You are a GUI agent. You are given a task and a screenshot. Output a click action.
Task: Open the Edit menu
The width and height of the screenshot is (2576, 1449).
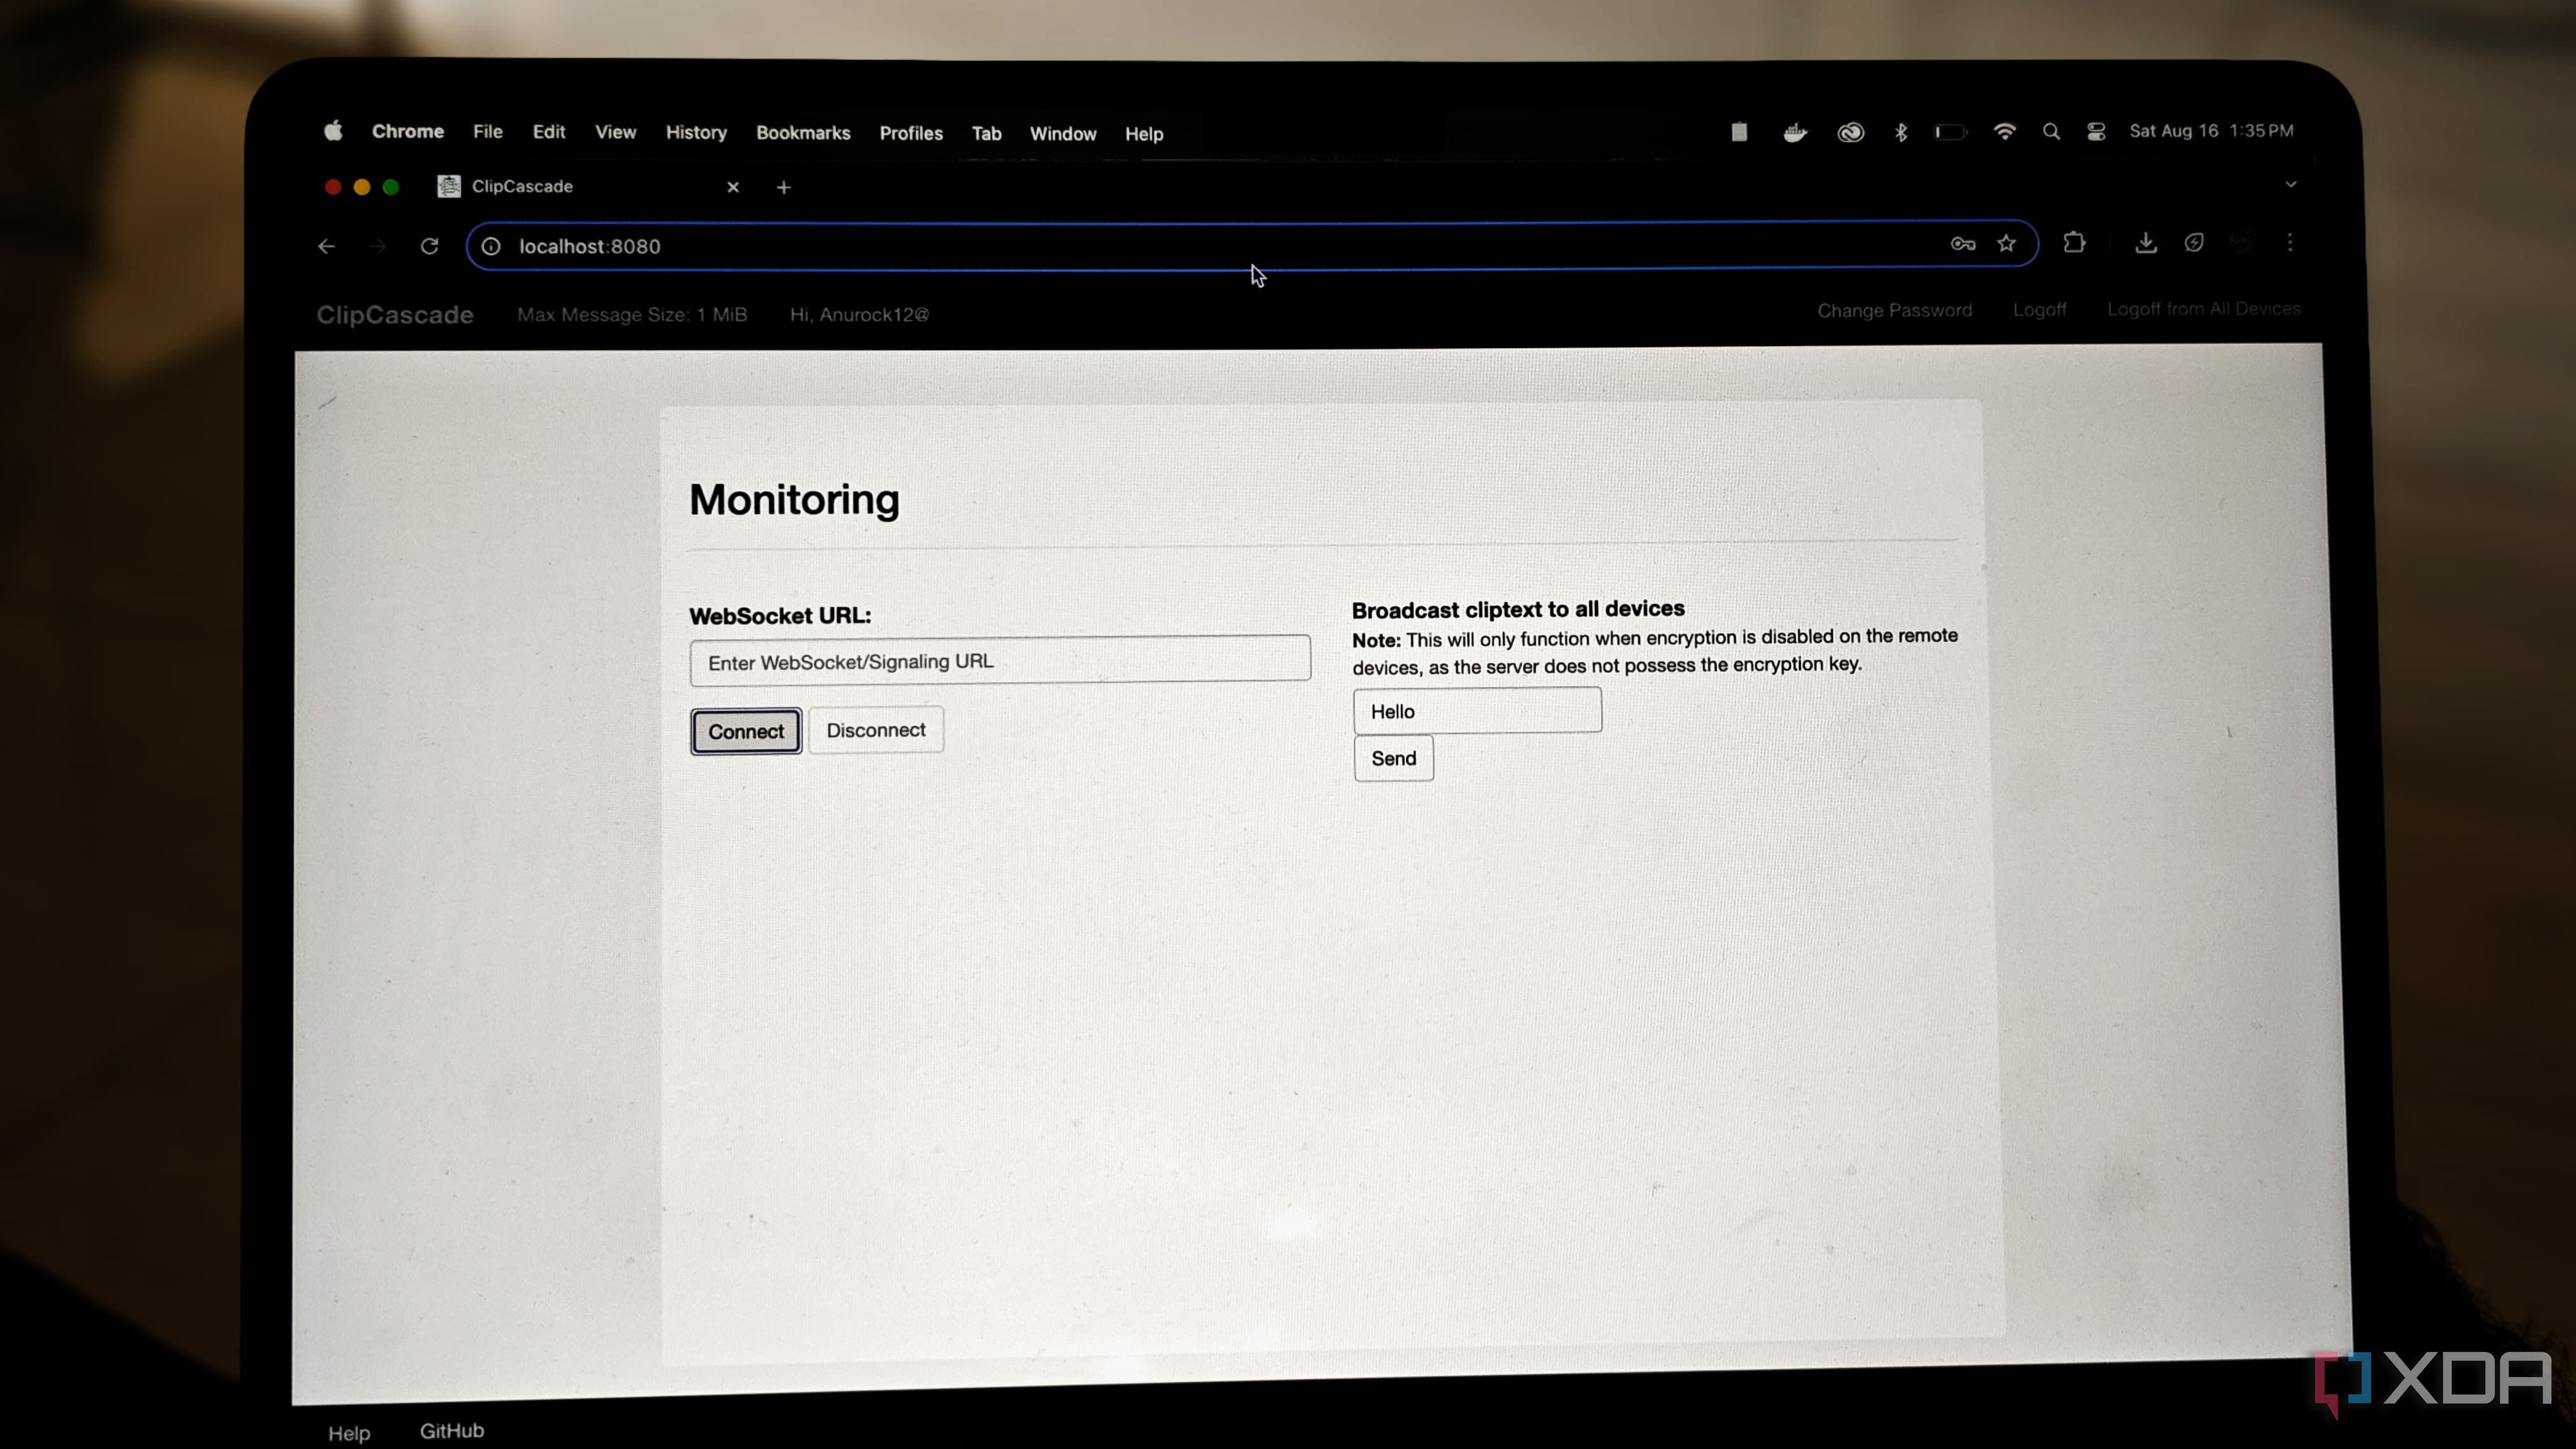pyautogui.click(x=549, y=132)
